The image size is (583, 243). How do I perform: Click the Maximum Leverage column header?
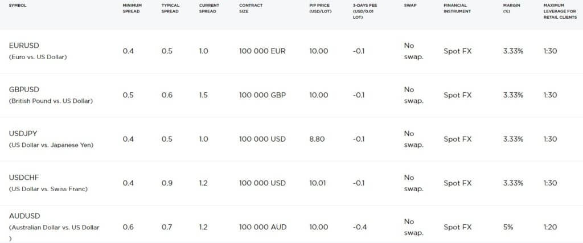560,11
